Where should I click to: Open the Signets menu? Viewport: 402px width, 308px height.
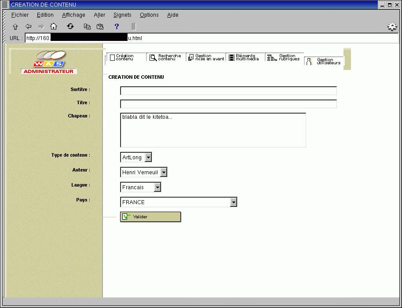pos(122,15)
